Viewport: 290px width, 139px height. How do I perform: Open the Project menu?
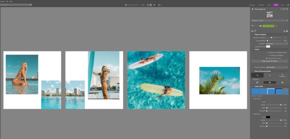coord(3,1)
